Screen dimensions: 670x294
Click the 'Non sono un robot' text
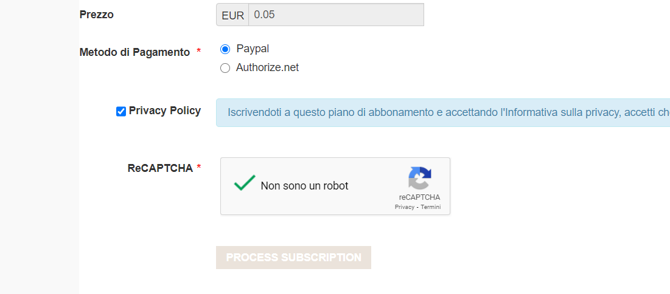click(x=305, y=186)
